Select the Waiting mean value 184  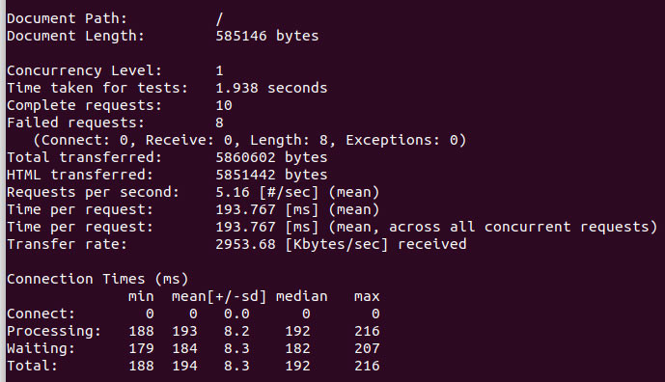(184, 349)
